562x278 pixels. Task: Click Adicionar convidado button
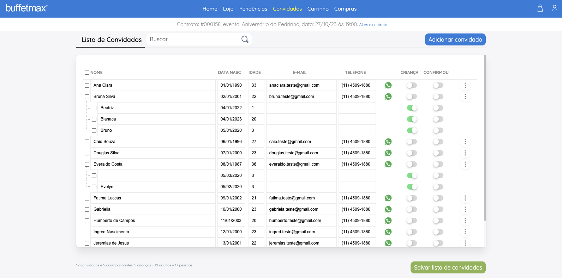(x=455, y=39)
